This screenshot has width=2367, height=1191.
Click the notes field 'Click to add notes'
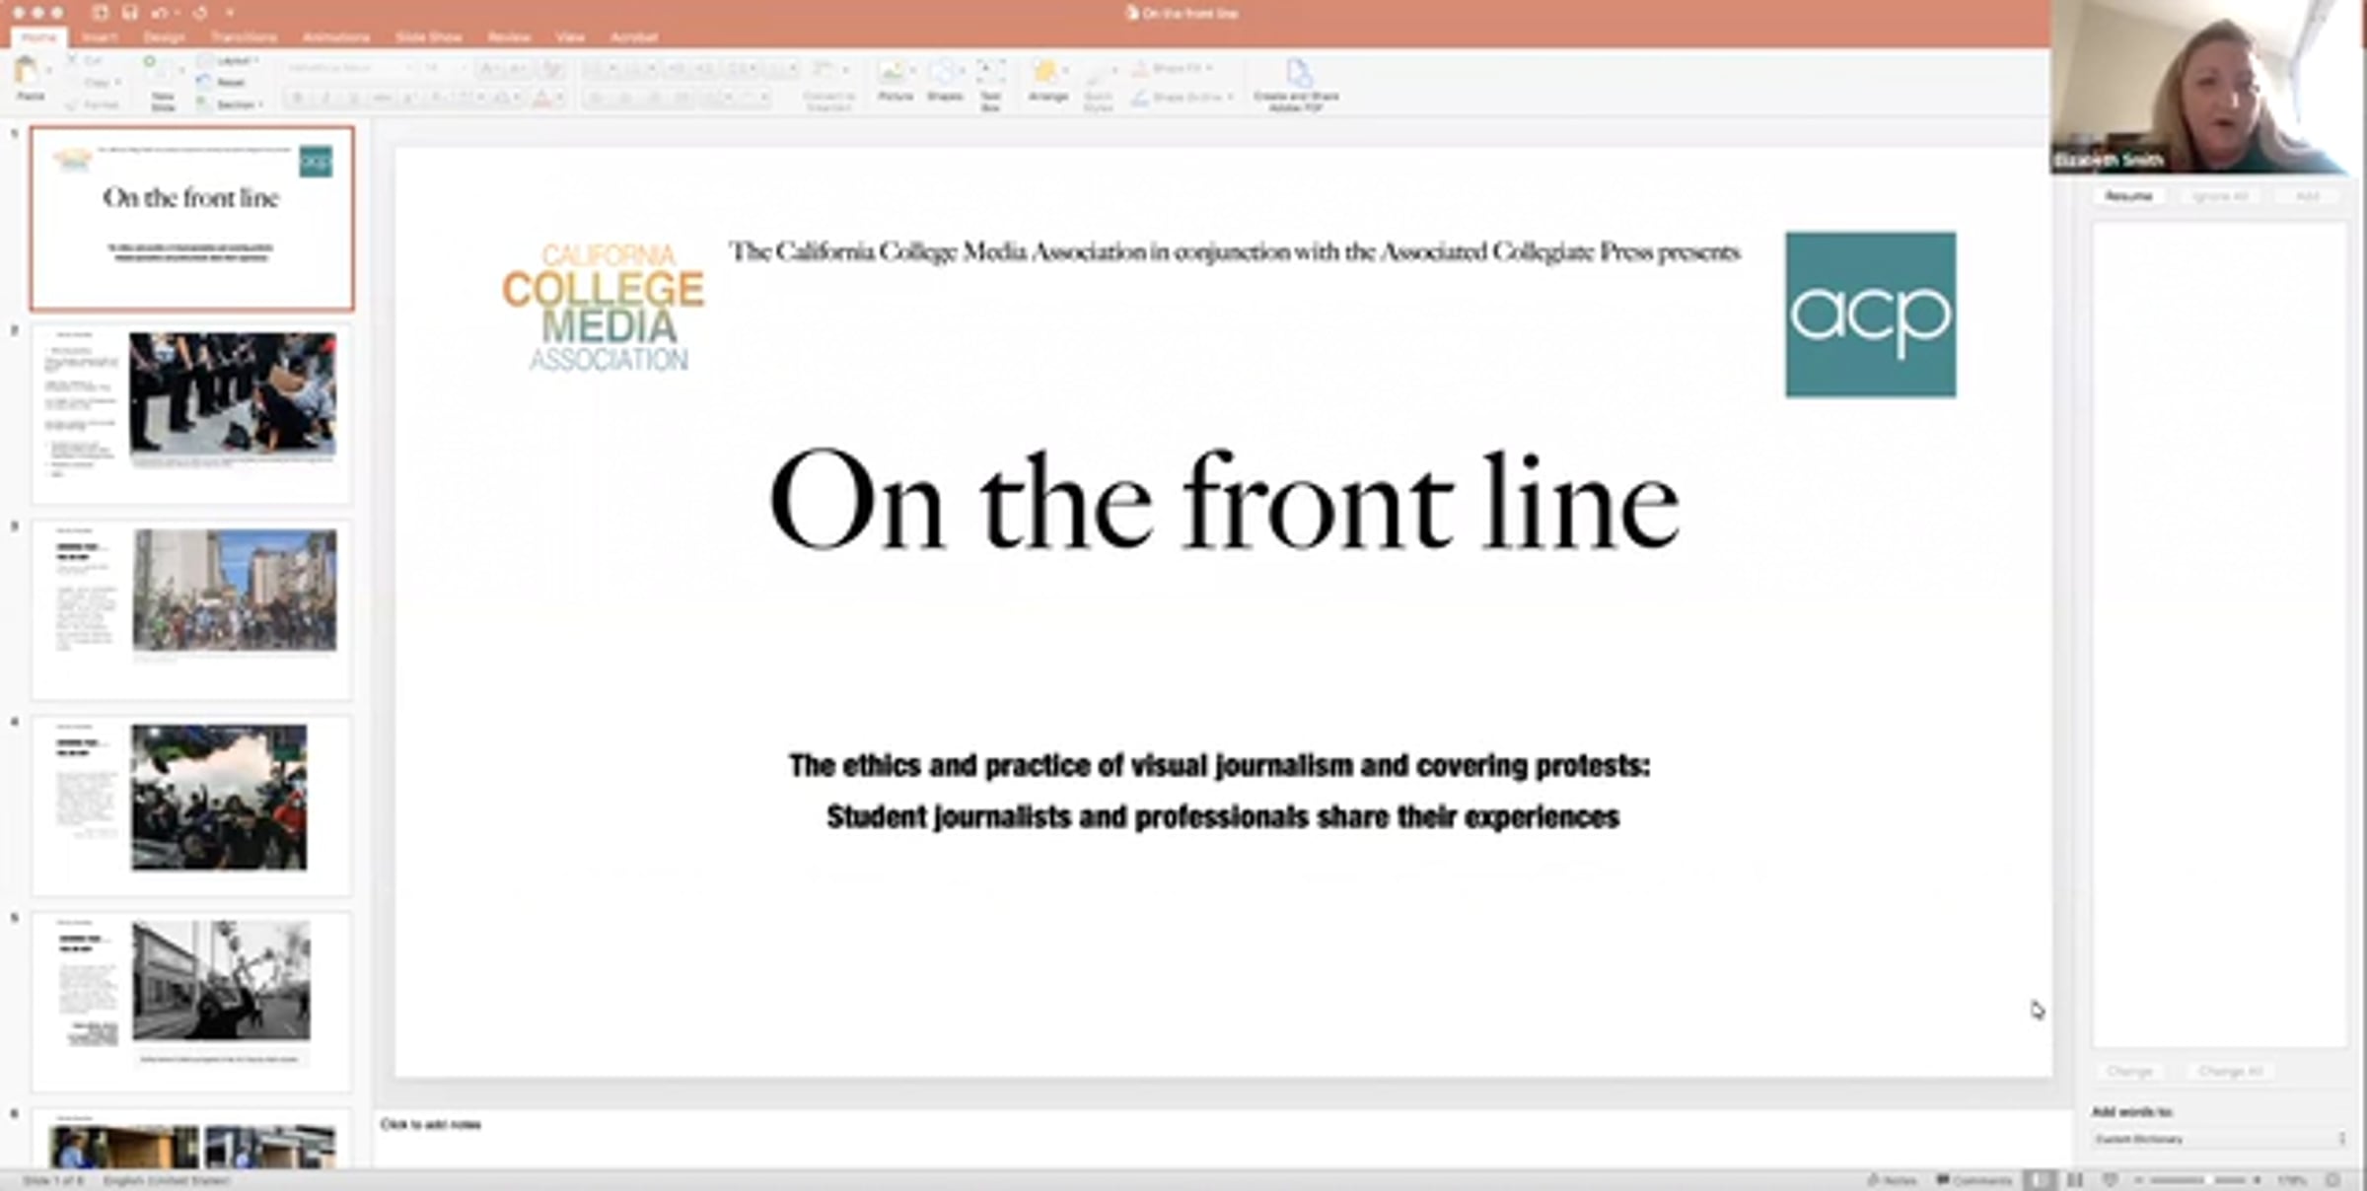431,1124
